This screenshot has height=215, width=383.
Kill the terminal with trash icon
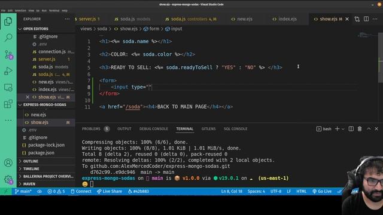(360, 129)
